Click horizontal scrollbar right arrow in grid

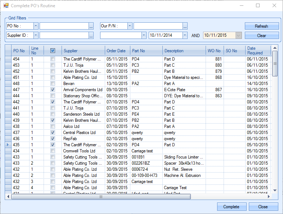coord(268,197)
